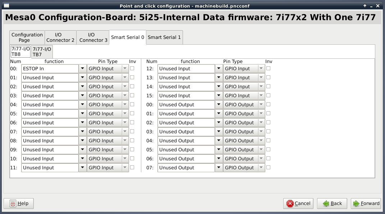Enable Inv checkbox for input 15
This screenshot has width=385, height=214.
(x=269, y=95)
